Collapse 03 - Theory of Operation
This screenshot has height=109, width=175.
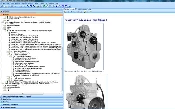[7, 55]
